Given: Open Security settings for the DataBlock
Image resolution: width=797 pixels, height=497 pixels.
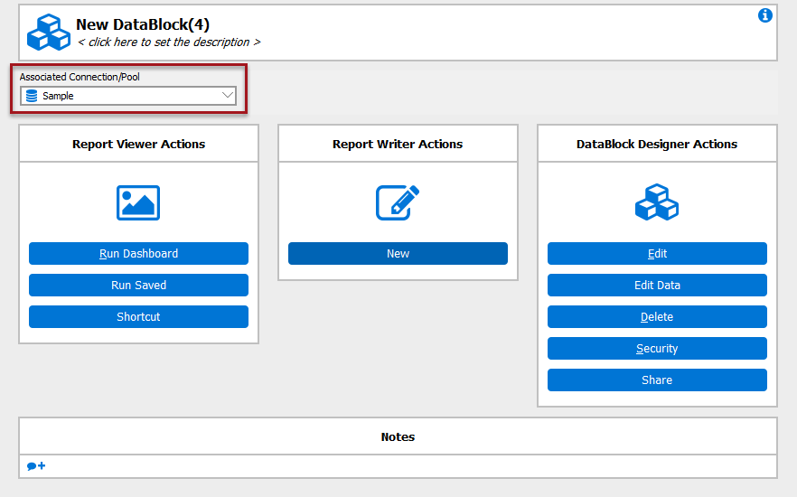Looking at the screenshot, I should (x=657, y=349).
